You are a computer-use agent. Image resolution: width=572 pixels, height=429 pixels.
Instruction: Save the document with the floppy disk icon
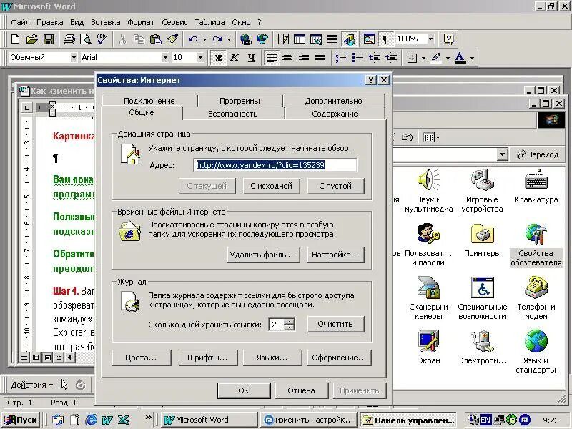49,39
